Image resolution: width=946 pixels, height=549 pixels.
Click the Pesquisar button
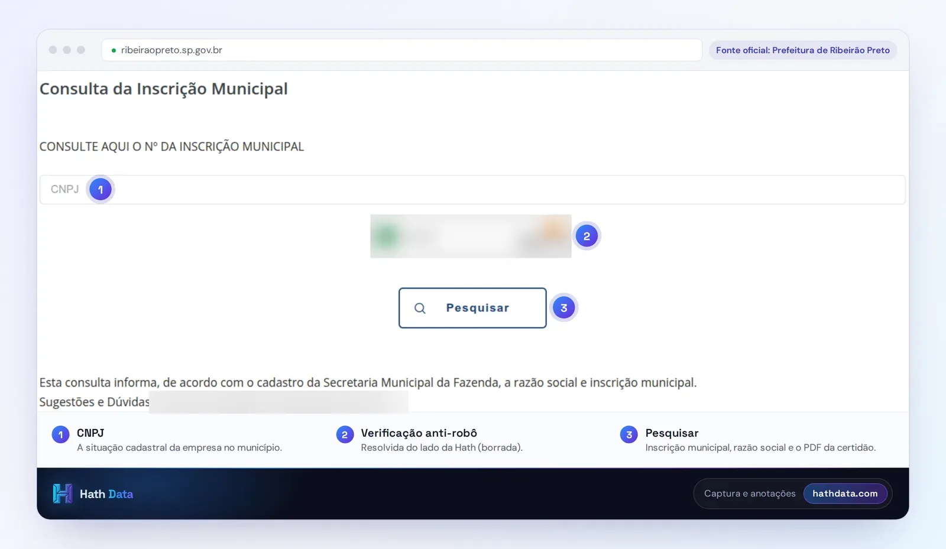coord(472,308)
